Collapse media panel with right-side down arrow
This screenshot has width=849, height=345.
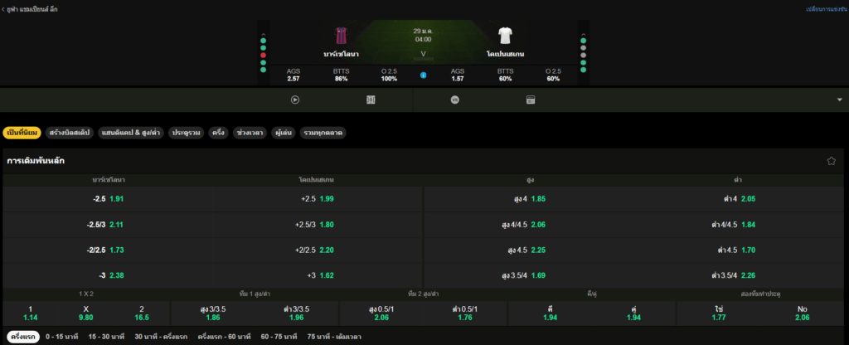click(x=840, y=100)
